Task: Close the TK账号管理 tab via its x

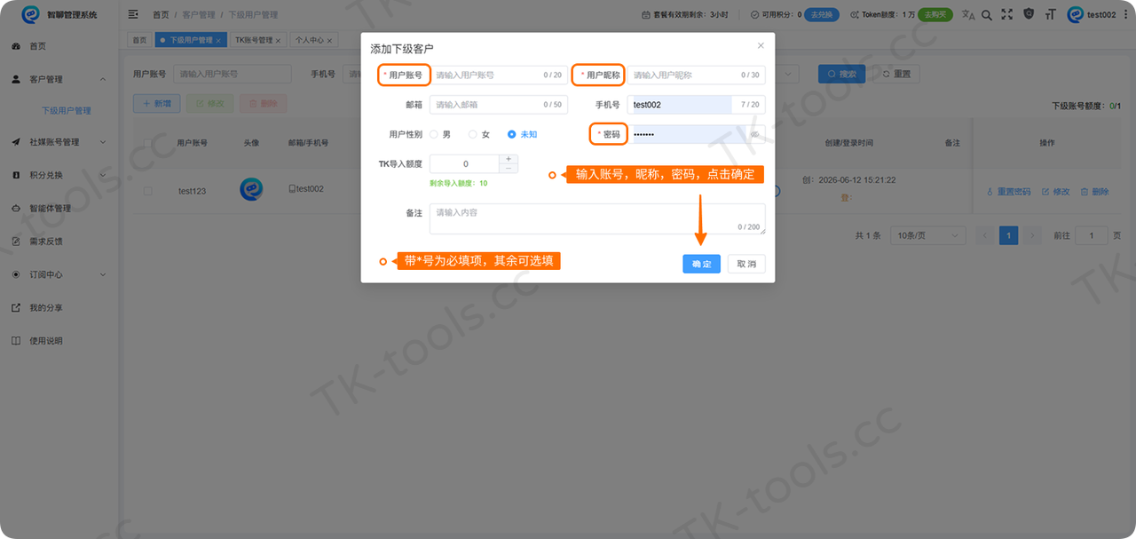Action: coord(278,40)
